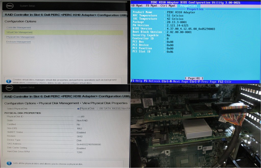This screenshot has width=261, height=168.
Task: Go to Physical Disk Management option
Action: 20,37
